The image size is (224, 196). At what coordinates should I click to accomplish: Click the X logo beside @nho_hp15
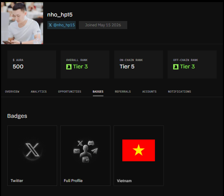[50, 25]
